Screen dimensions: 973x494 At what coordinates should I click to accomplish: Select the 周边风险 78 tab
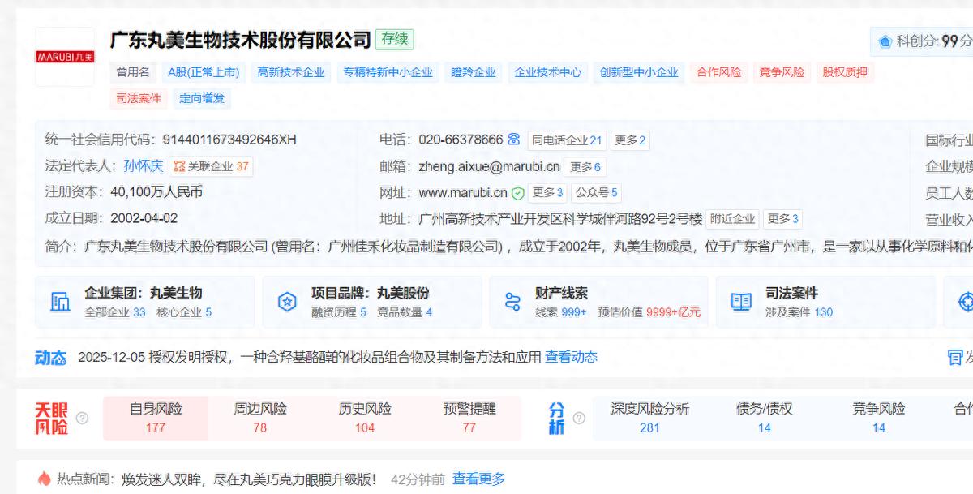(x=260, y=418)
